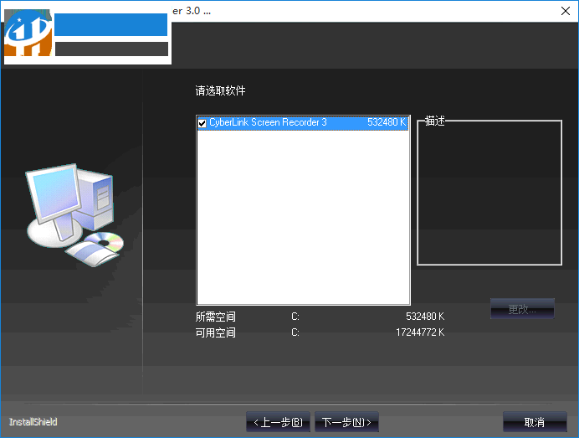Click the 下一步(N) next button
The width and height of the screenshot is (579, 438).
(x=346, y=422)
